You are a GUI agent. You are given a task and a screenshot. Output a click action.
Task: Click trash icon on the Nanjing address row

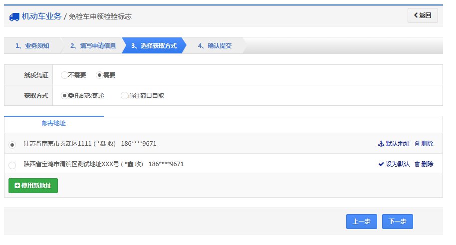[x=417, y=144]
